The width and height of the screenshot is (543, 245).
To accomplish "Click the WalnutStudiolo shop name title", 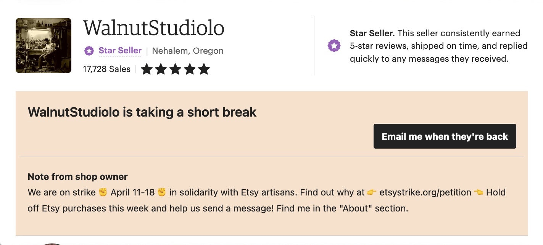I will [x=153, y=28].
